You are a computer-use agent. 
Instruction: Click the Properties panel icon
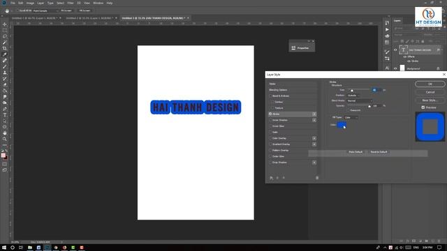pos(293,48)
